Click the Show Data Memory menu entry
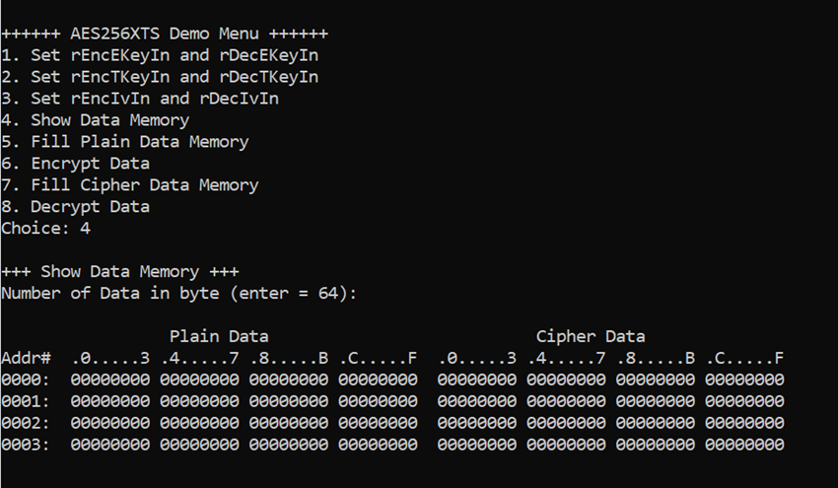838x488 pixels. click(95, 120)
